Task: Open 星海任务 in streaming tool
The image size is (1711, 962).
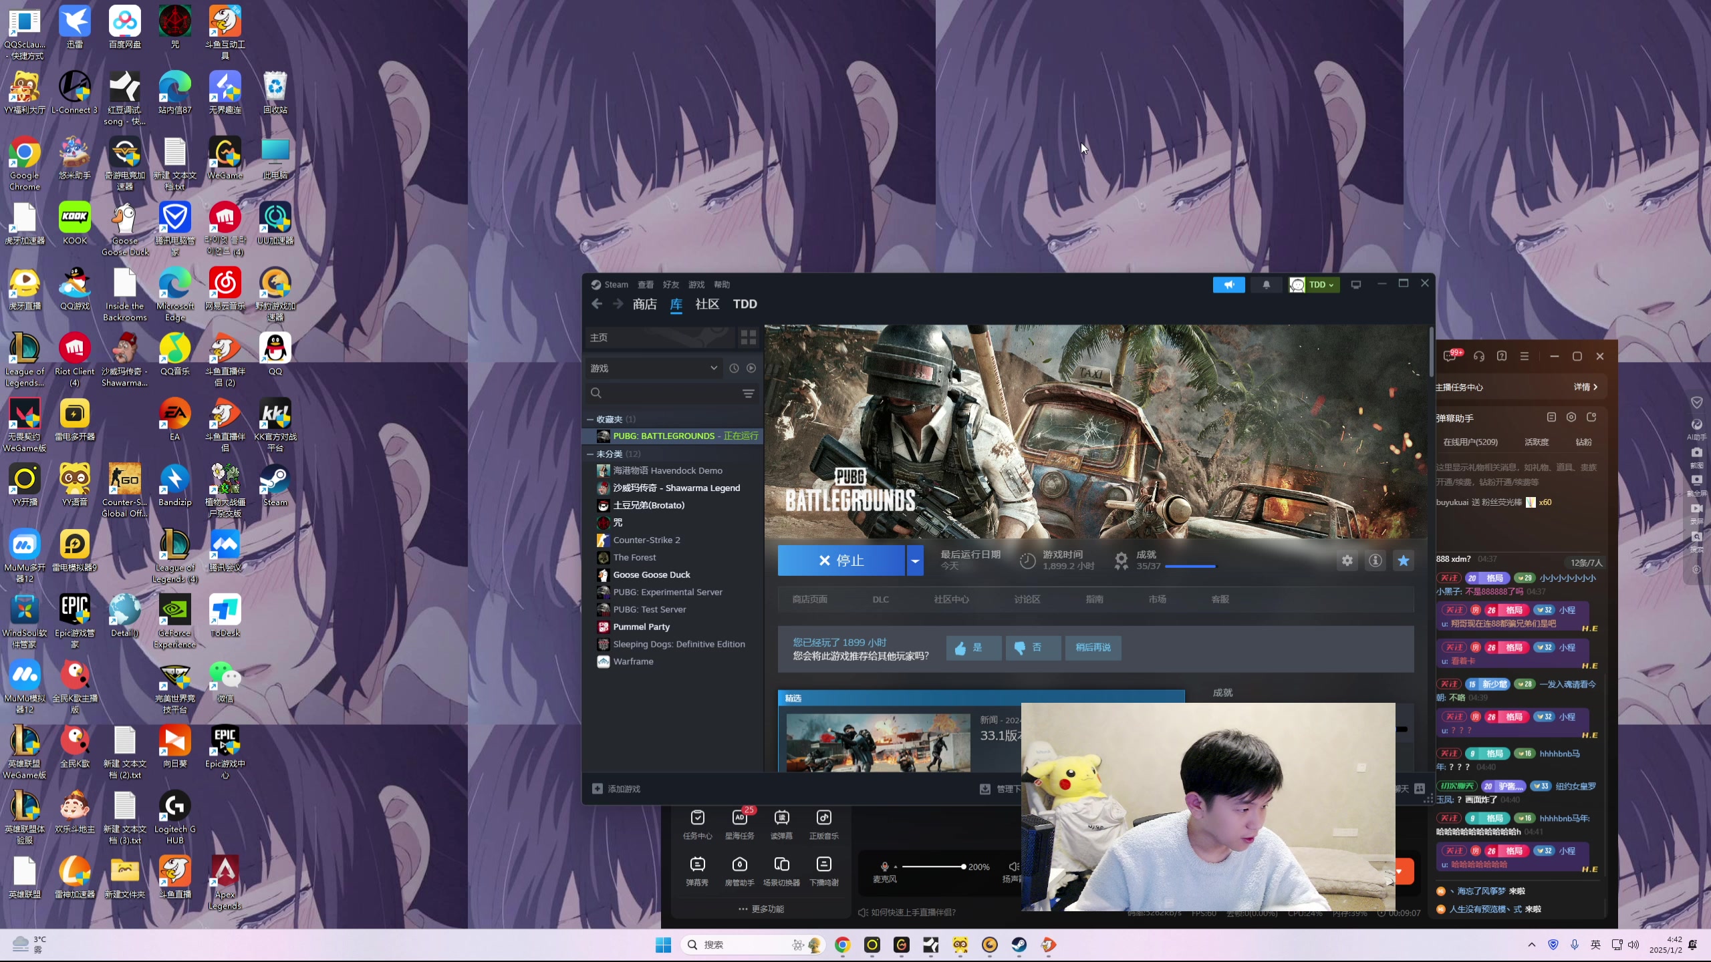Action: coord(739,824)
